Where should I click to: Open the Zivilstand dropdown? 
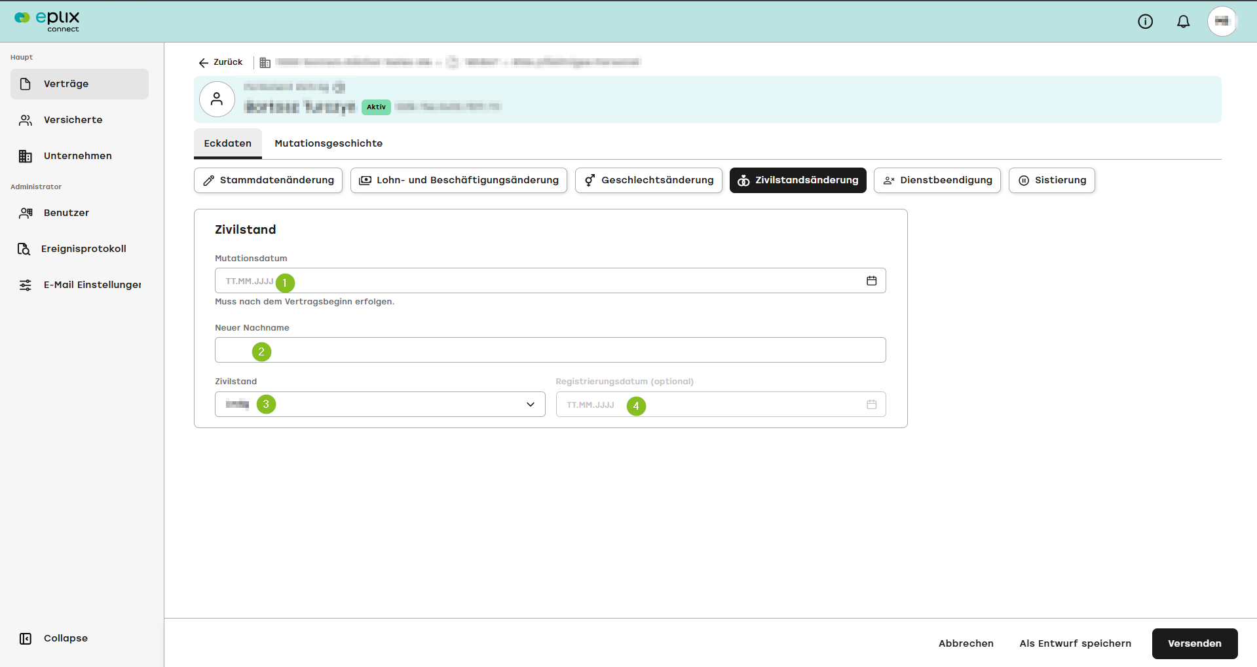coord(380,405)
